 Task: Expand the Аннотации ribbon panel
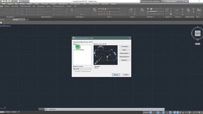click(x=80, y=17)
